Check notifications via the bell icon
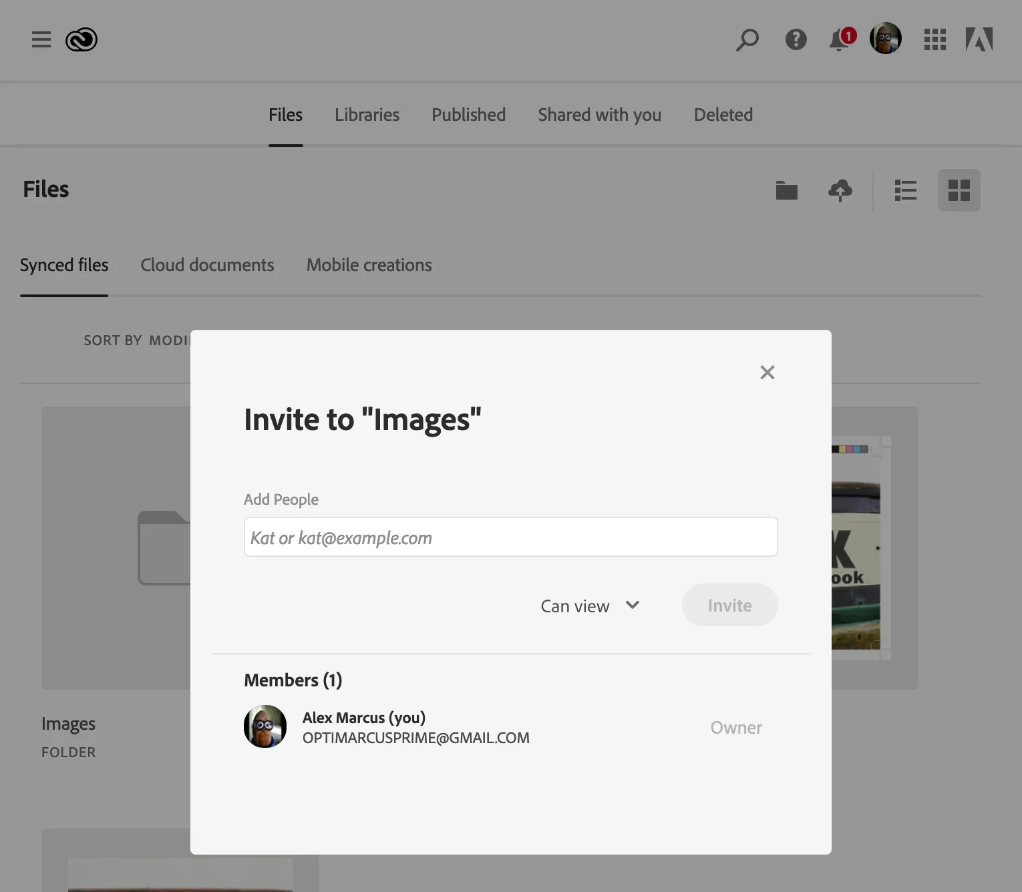The height and width of the screenshot is (892, 1022). (838, 40)
